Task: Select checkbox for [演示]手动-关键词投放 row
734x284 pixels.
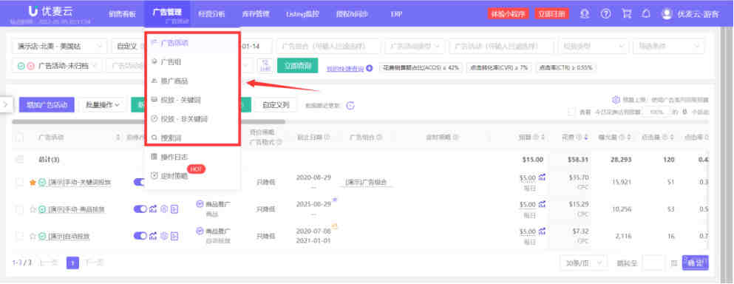Action: (20, 182)
